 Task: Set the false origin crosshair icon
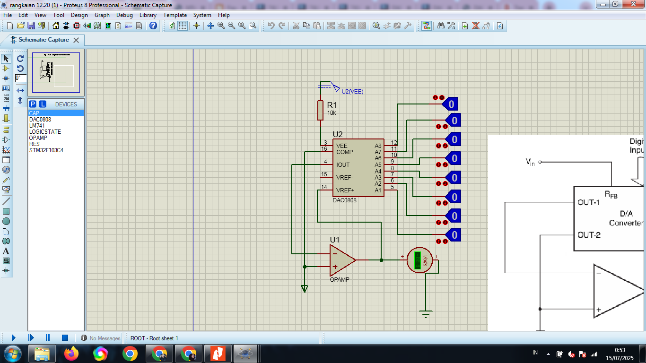pyautogui.click(x=197, y=26)
